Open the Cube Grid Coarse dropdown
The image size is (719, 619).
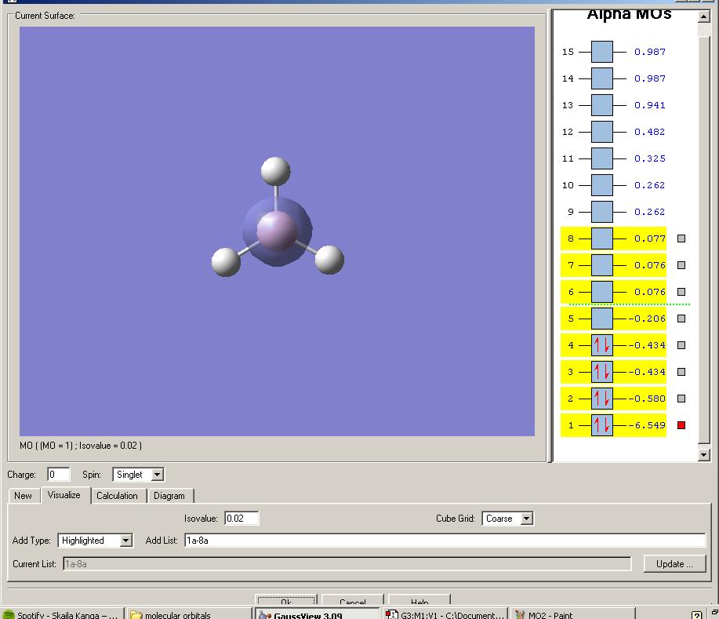pos(526,519)
